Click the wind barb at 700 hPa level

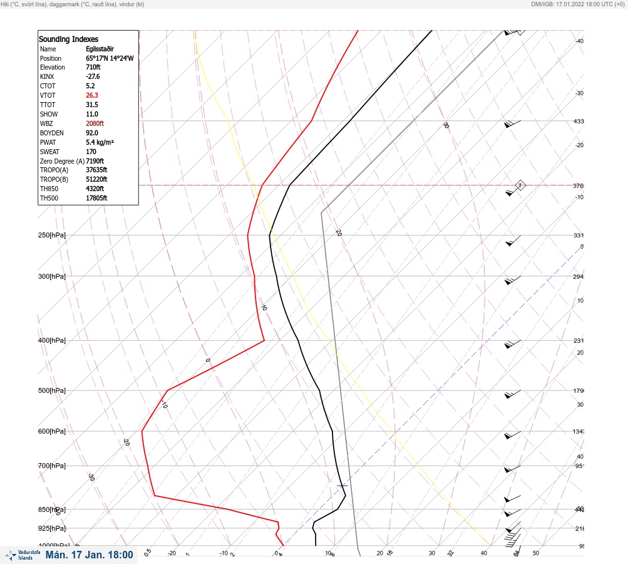(513, 469)
